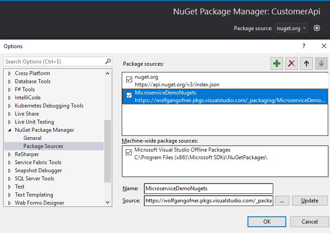Open the Package source nuget.org dropdown
The height and width of the screenshot is (233, 330).
click(291, 28)
